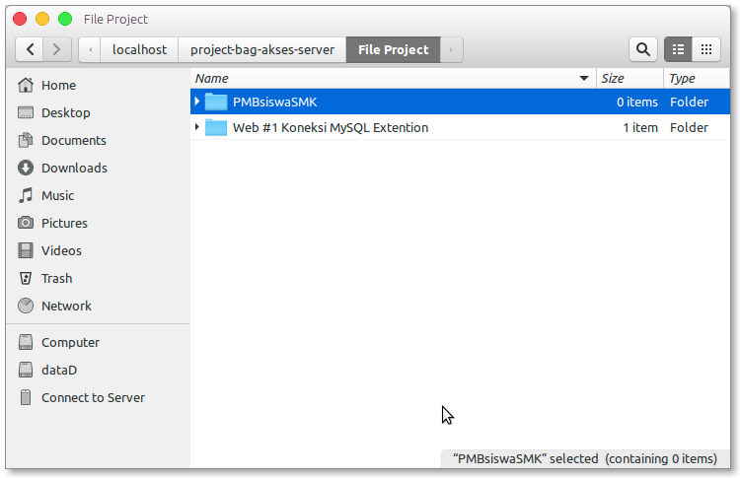
Task: Open the search magnifier icon
Action: tap(642, 49)
